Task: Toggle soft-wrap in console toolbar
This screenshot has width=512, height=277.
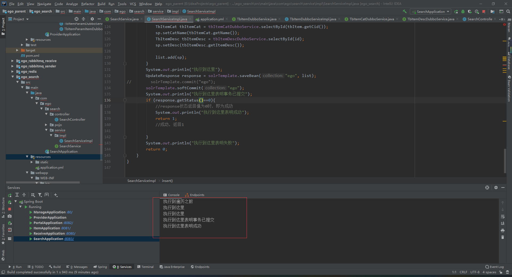Action: (503, 217)
